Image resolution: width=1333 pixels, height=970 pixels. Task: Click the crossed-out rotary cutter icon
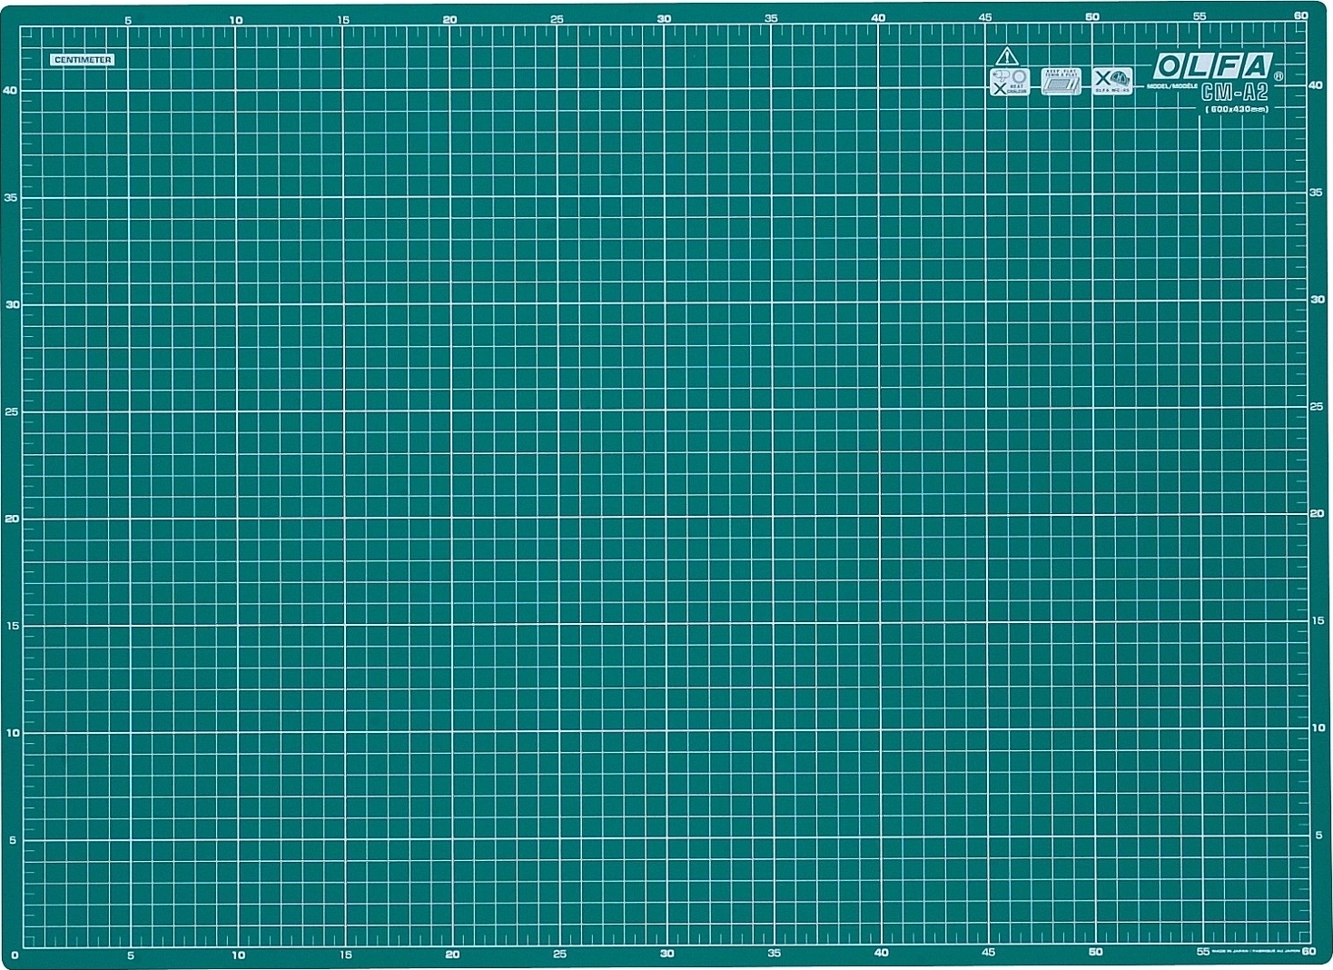point(1112,81)
